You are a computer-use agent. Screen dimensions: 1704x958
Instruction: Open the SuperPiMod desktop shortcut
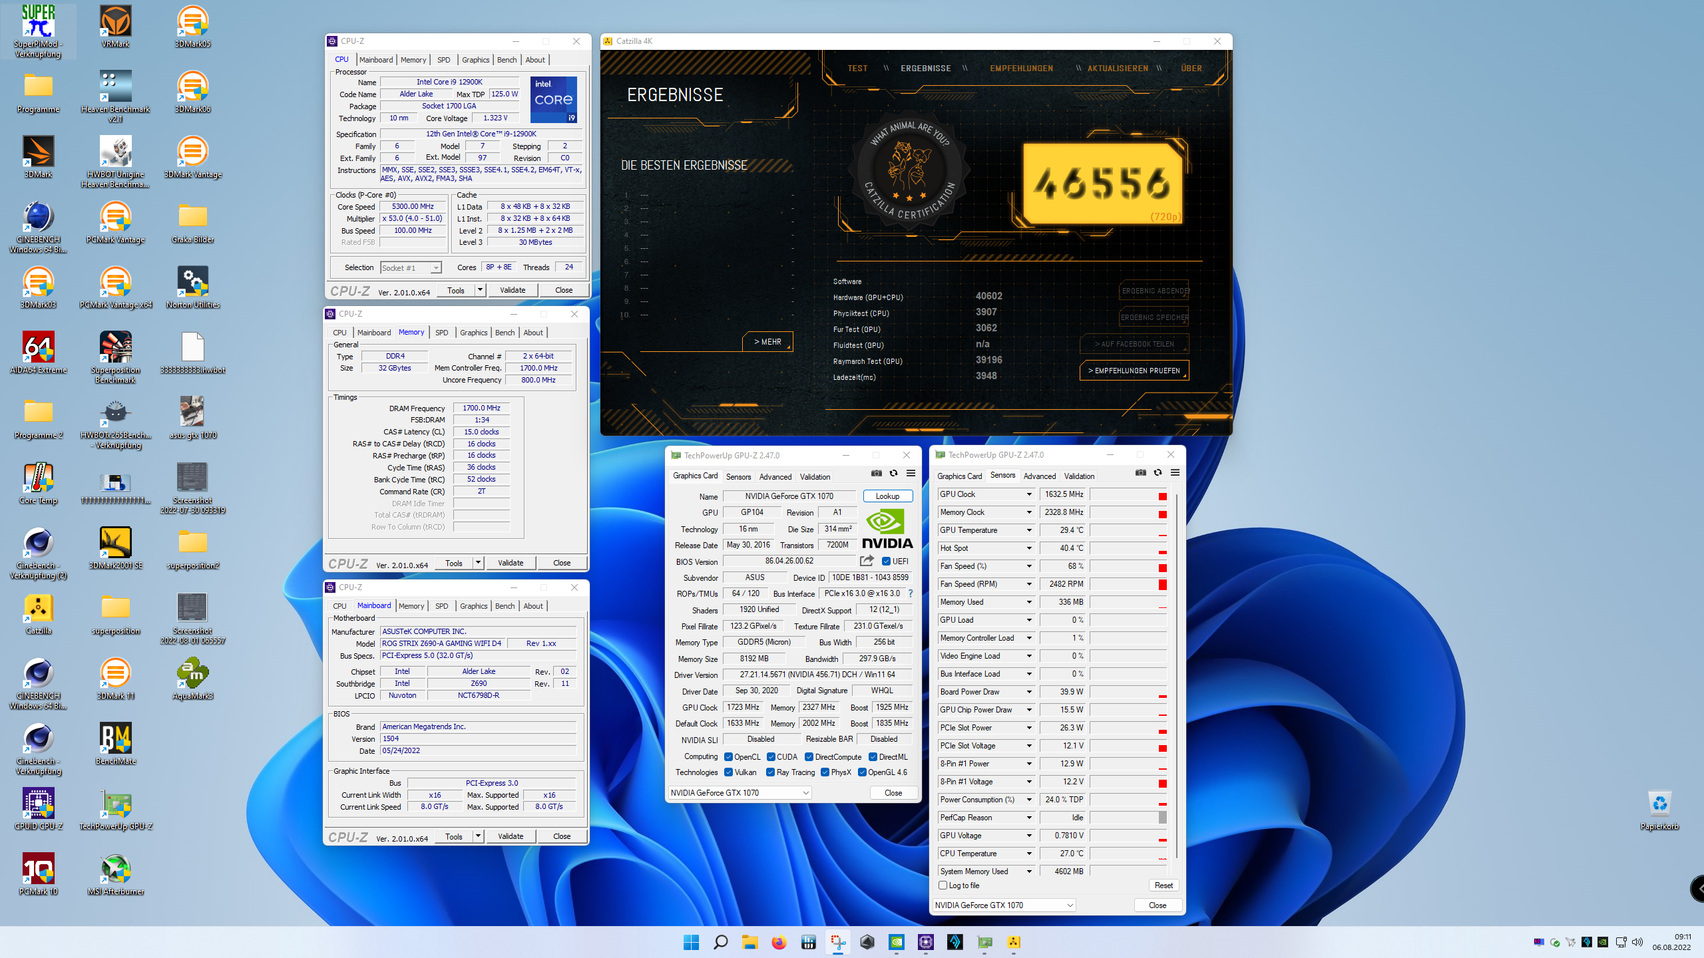point(38,30)
